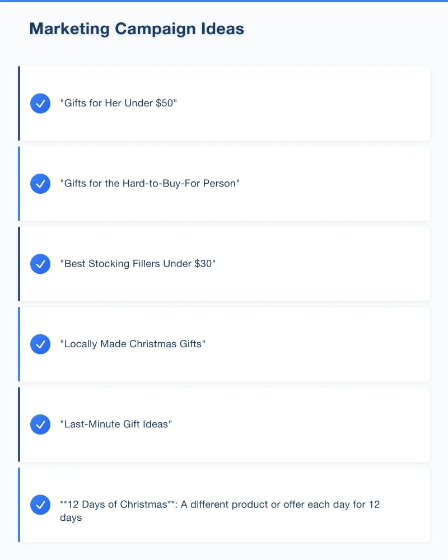This screenshot has width=448, height=560.
Task: Click the left accent bar of the Locally Made card
Action: point(19,344)
